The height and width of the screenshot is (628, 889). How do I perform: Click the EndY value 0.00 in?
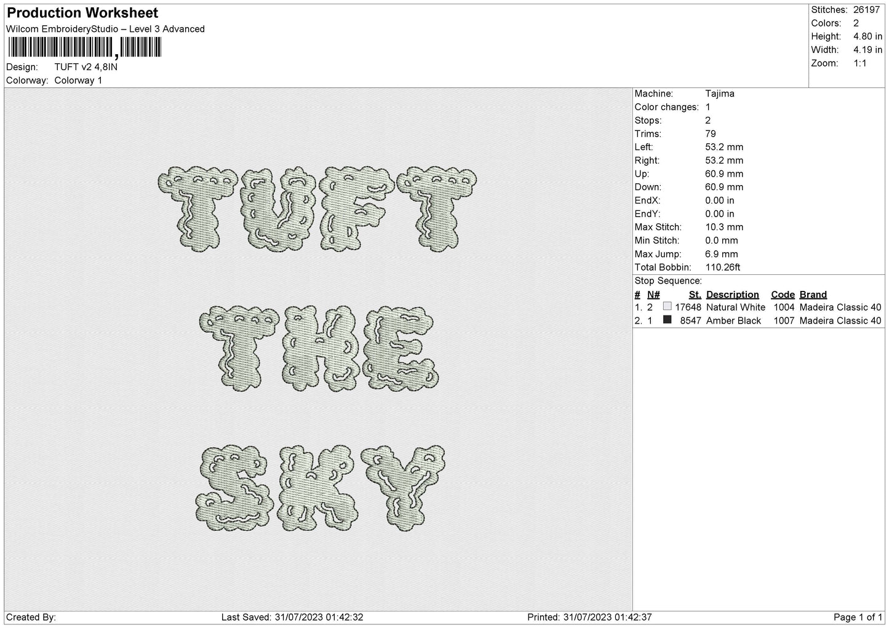(x=720, y=214)
